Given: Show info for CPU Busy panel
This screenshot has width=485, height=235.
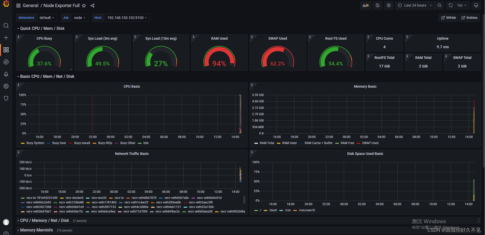Looking at the screenshot, I should pyautogui.click(x=18, y=37).
